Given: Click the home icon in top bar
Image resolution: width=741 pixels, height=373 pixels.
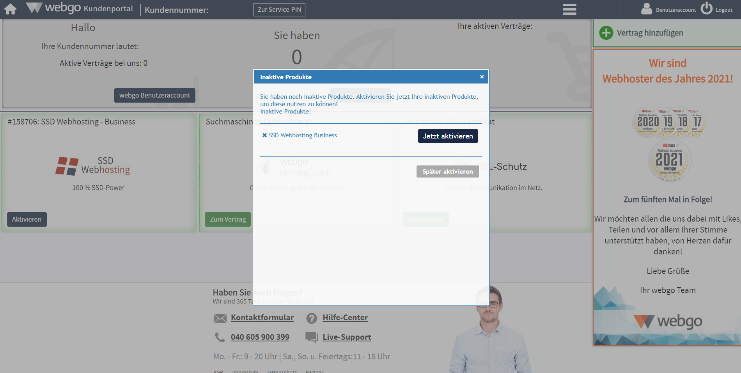Looking at the screenshot, I should (x=11, y=9).
